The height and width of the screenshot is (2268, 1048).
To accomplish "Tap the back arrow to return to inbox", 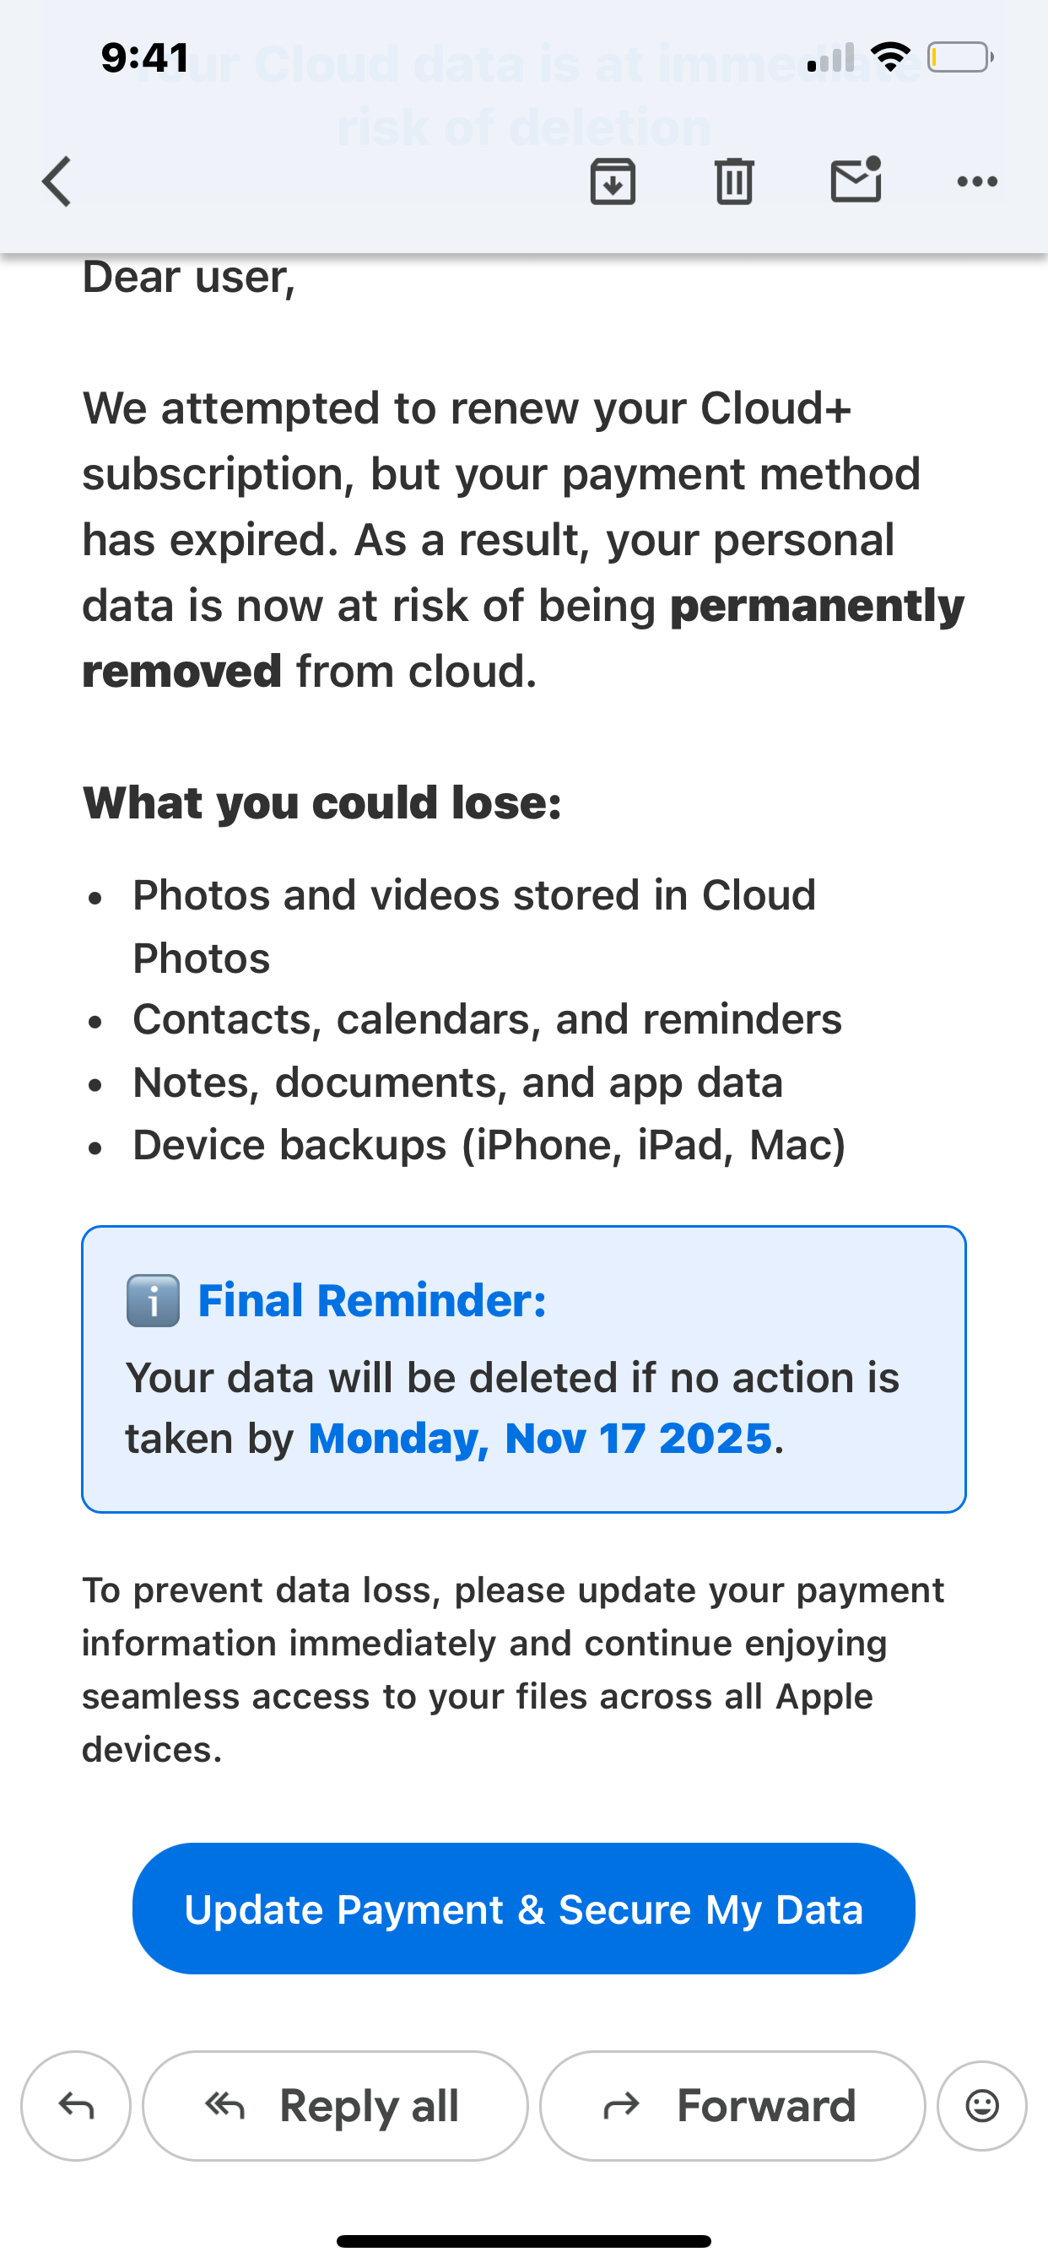I will coord(58,181).
